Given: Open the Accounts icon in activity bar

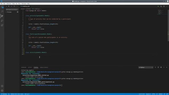Looking at the screenshot, I should tap(2, 86).
